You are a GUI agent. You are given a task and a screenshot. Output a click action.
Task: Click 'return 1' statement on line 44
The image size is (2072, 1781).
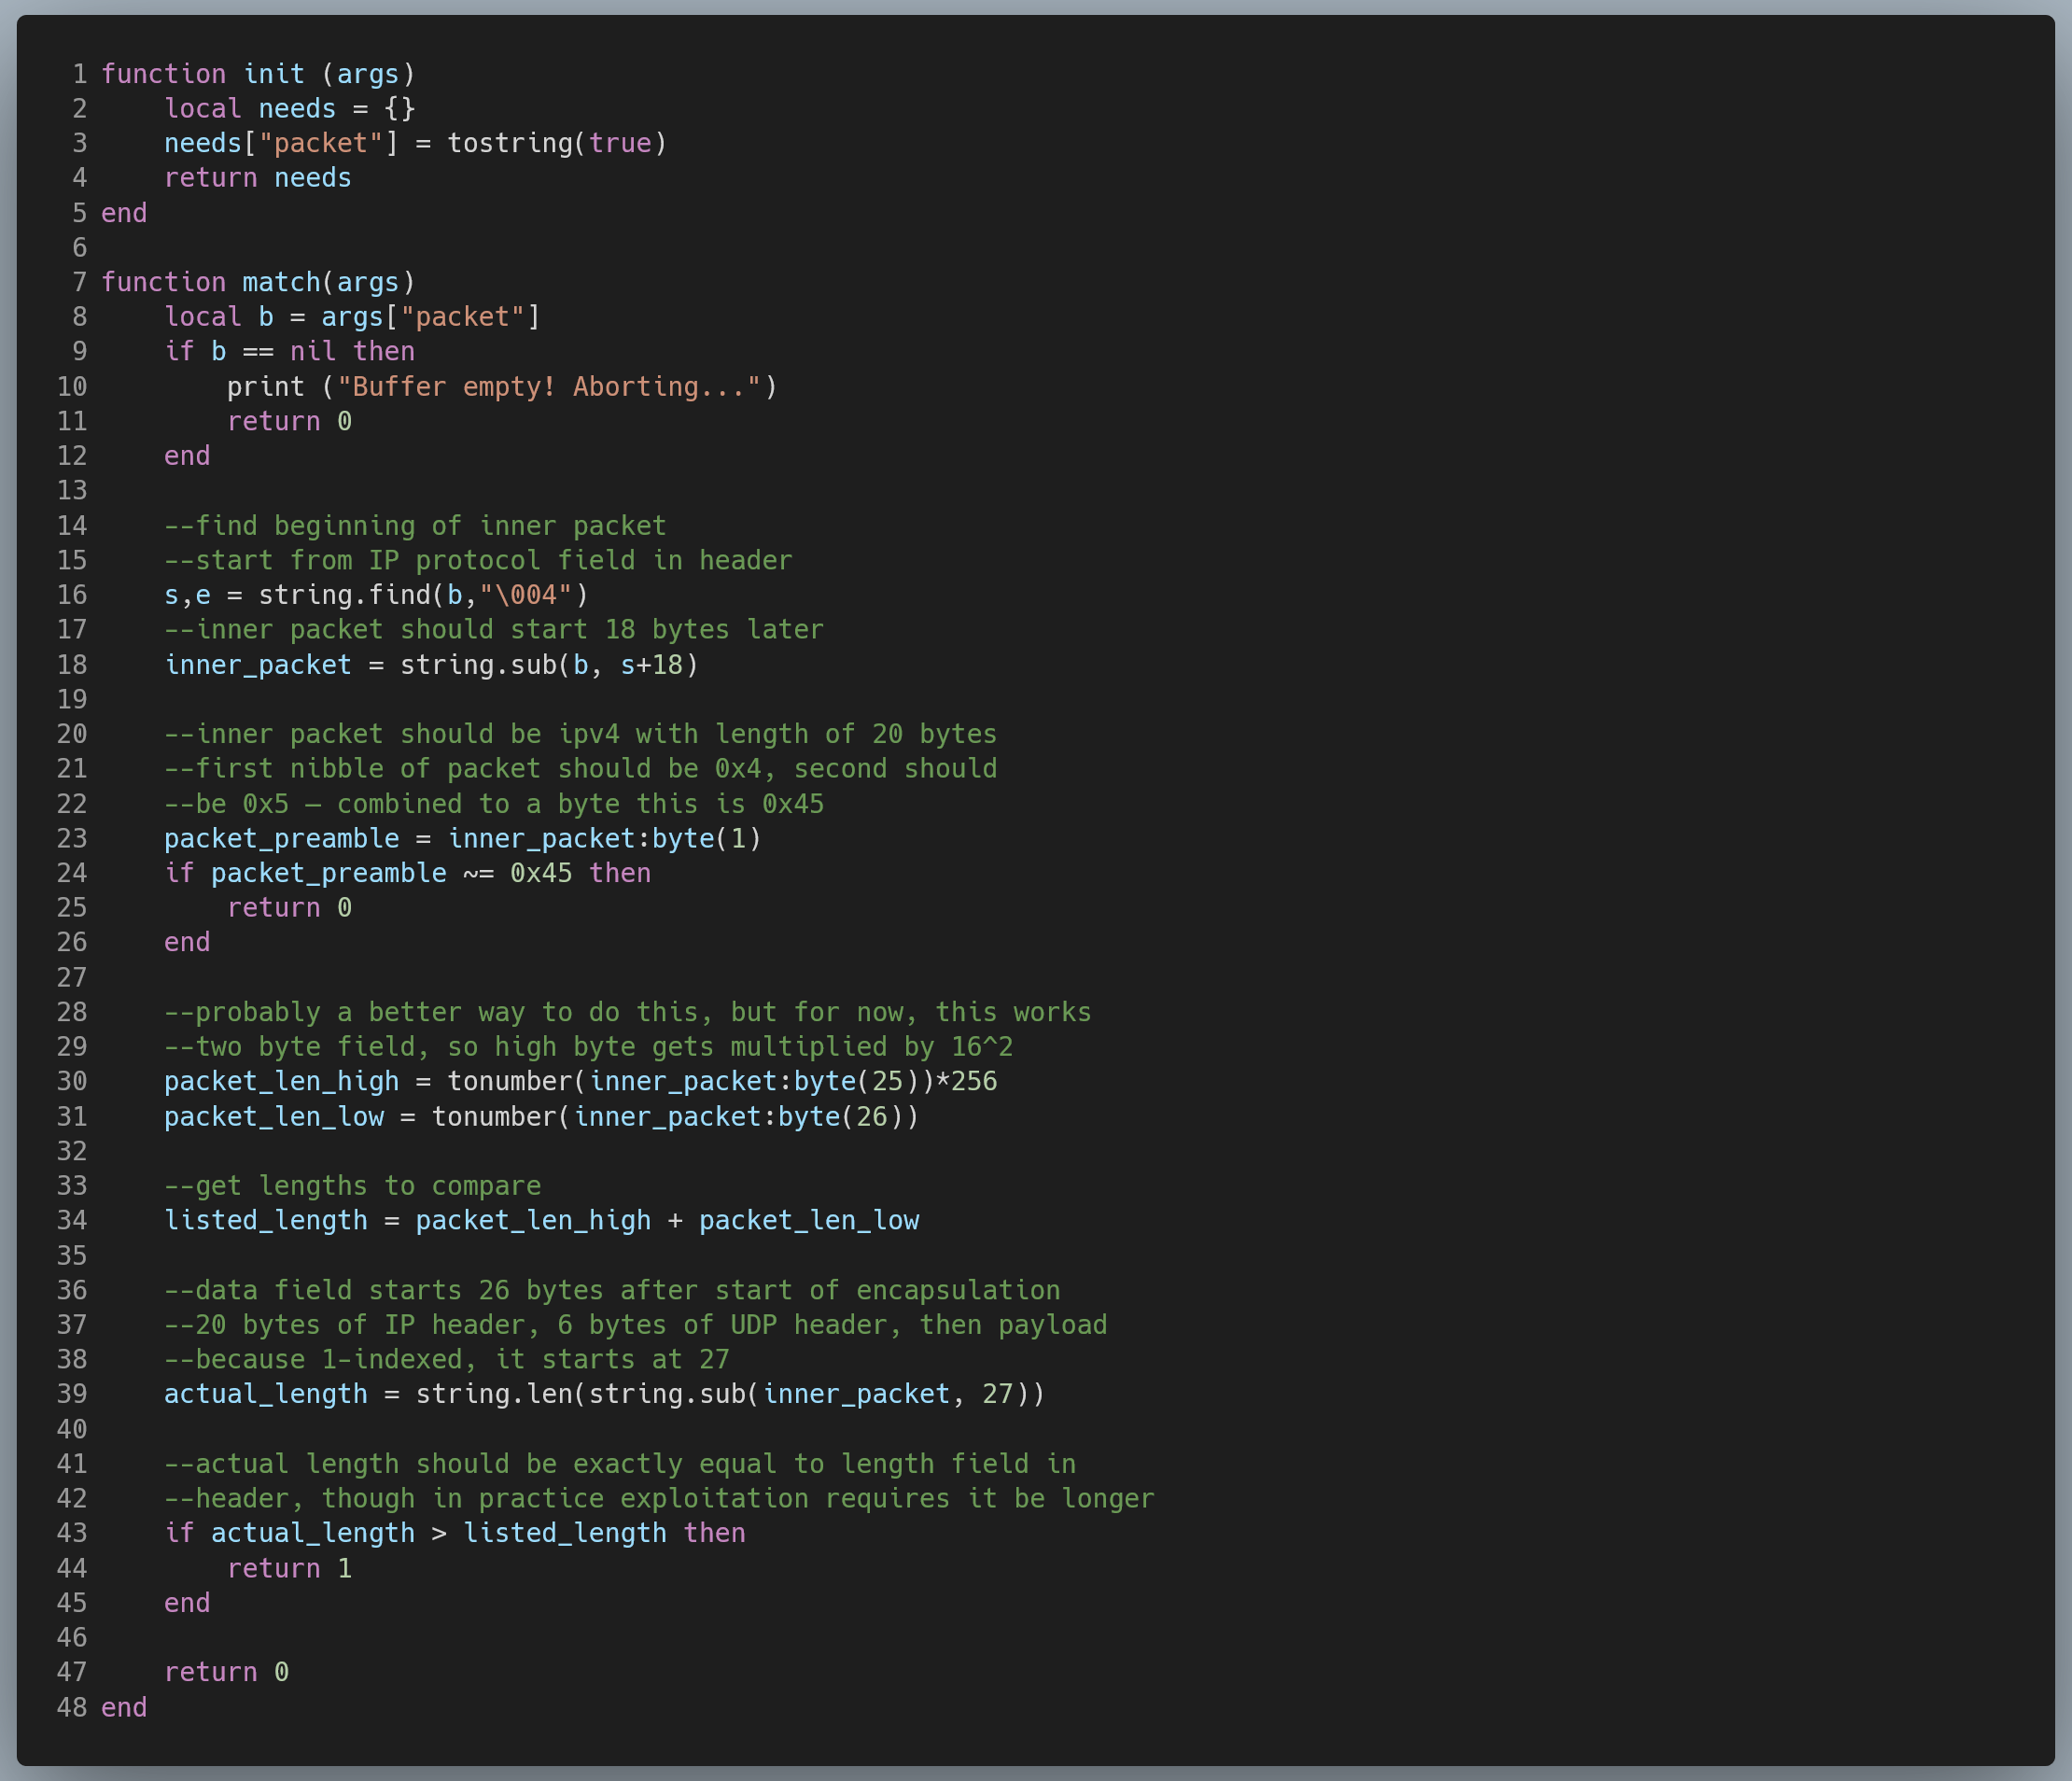point(289,1568)
